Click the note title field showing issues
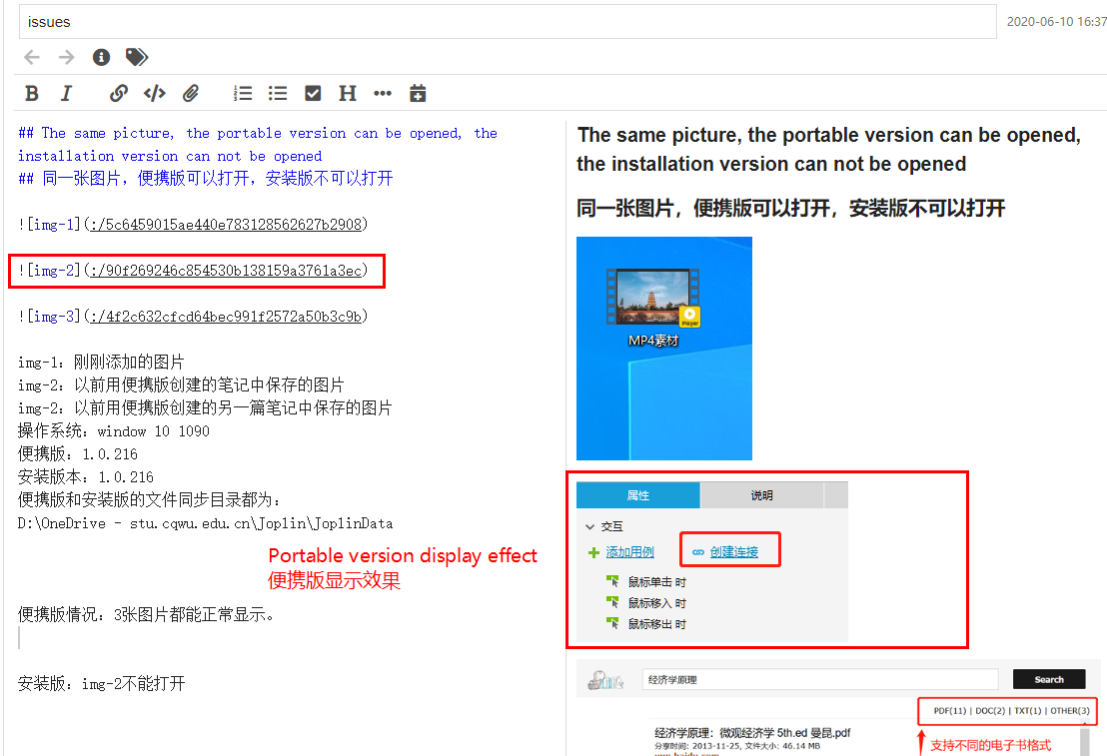The image size is (1107, 756). [x=500, y=21]
